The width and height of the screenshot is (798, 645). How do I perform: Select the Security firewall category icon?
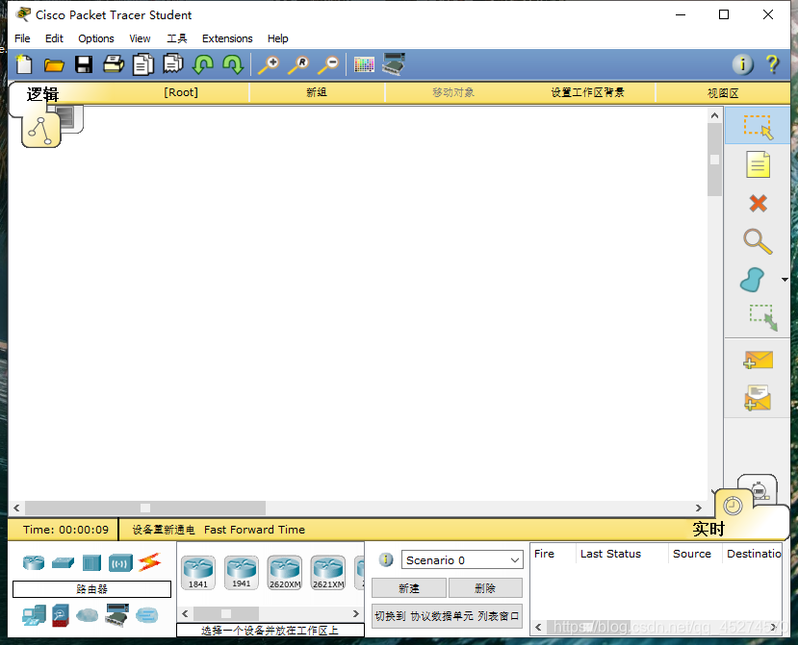(x=60, y=615)
